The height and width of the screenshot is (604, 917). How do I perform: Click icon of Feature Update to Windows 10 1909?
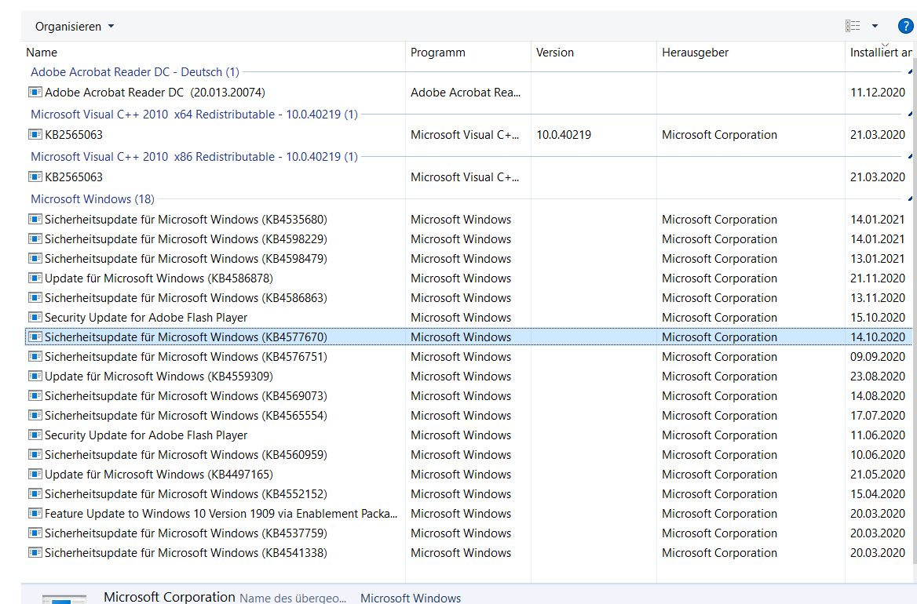[x=35, y=514]
